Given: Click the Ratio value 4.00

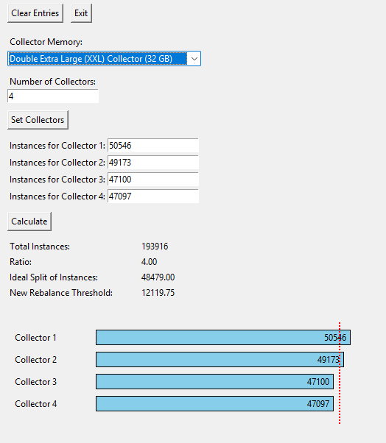Looking at the screenshot, I should point(149,262).
